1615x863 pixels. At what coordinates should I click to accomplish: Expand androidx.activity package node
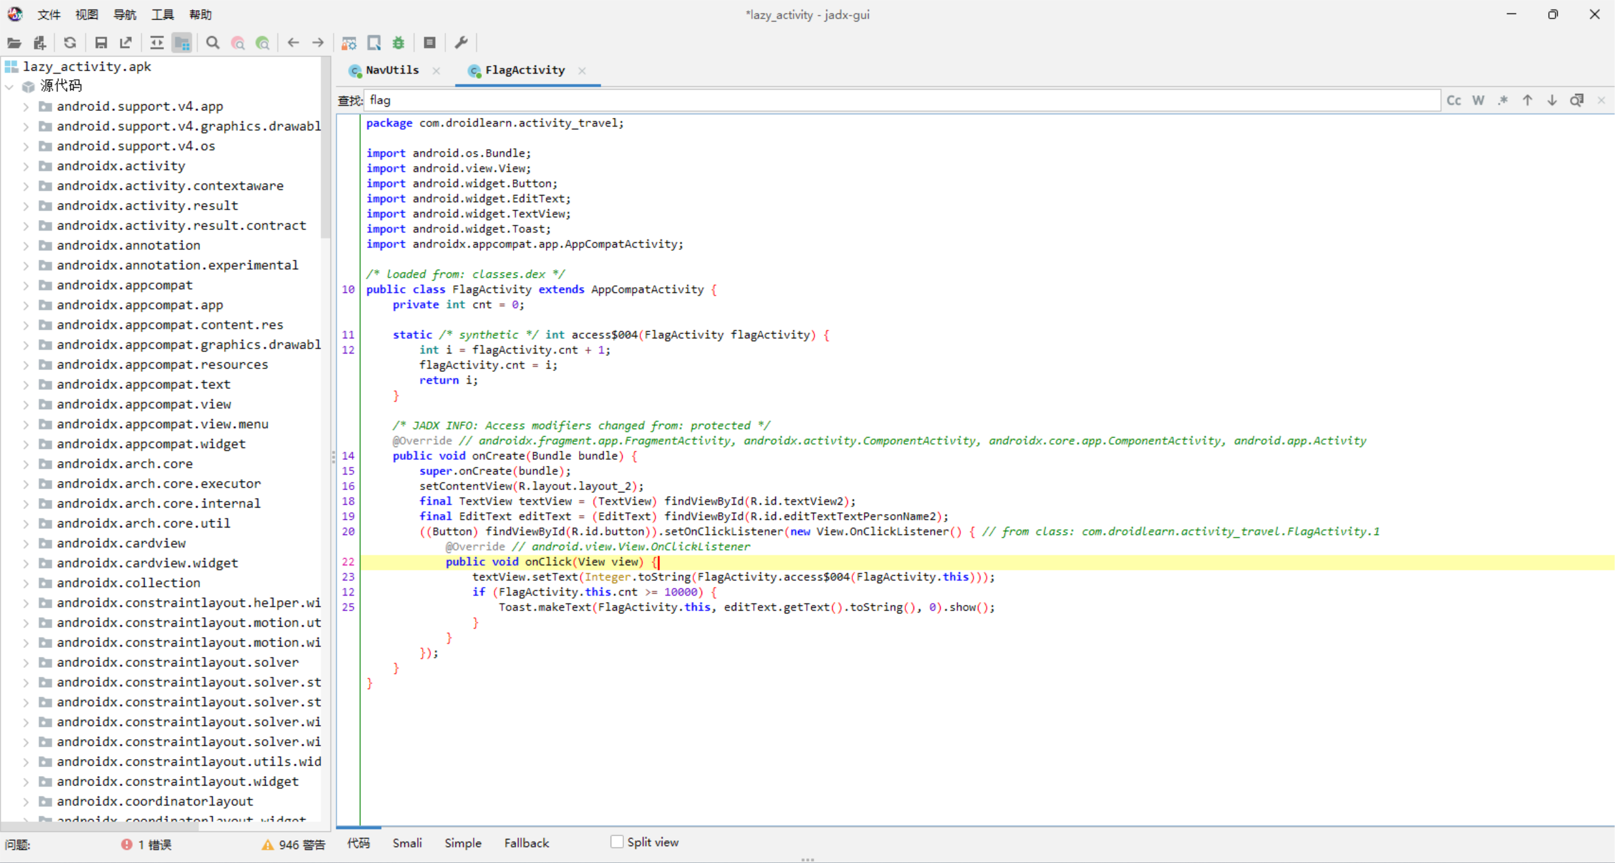click(x=26, y=166)
